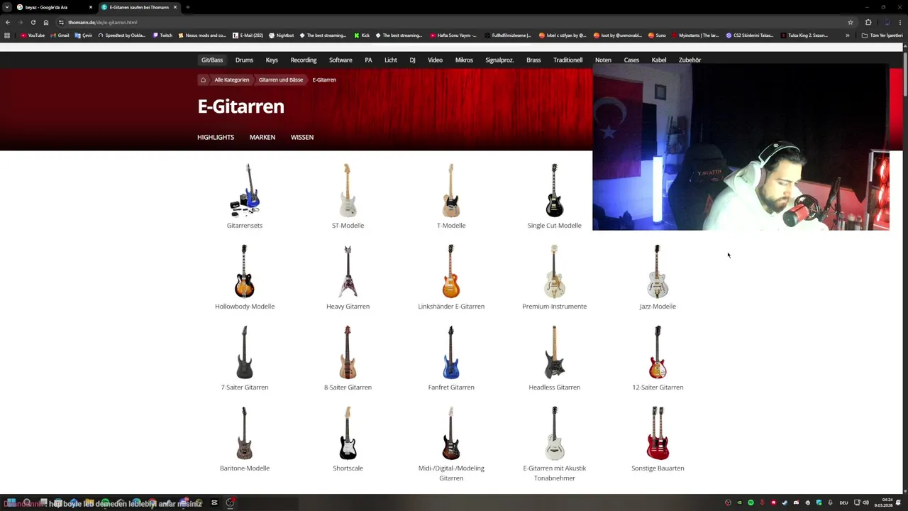Open the Gitarrensets category image
The image size is (908, 511).
pyautogui.click(x=245, y=190)
